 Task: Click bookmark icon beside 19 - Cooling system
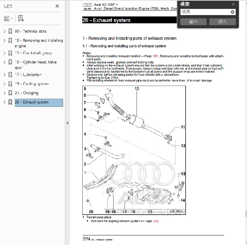[10, 84]
